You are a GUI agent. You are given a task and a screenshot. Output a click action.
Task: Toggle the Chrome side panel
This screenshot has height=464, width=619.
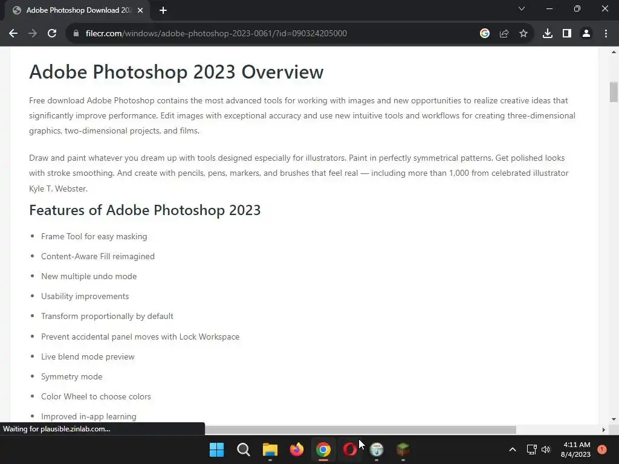tap(567, 34)
